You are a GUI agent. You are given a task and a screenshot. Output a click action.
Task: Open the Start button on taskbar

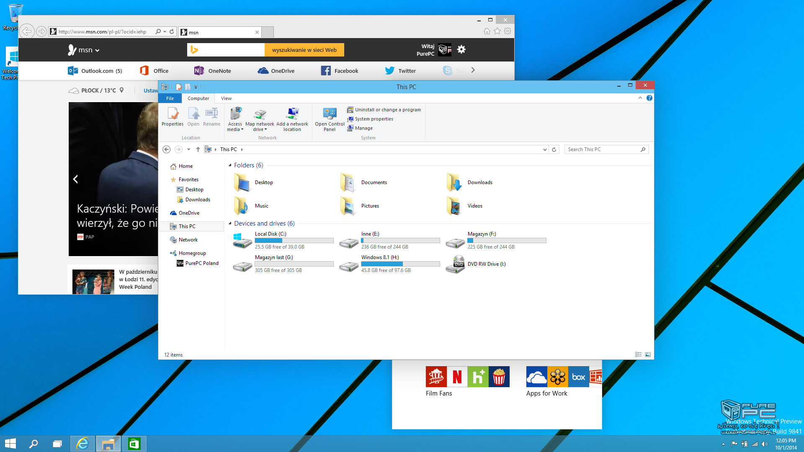click(10, 444)
